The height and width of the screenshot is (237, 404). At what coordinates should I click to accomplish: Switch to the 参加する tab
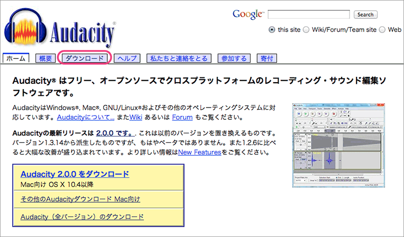pyautogui.click(x=234, y=58)
